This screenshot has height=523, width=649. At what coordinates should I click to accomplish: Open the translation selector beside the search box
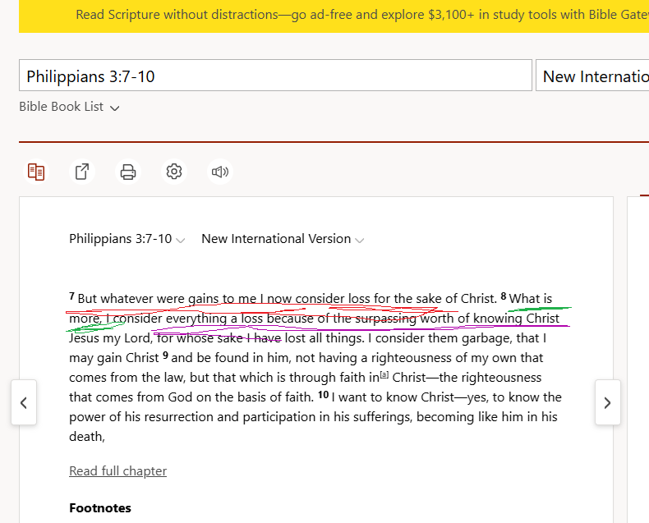[592, 76]
